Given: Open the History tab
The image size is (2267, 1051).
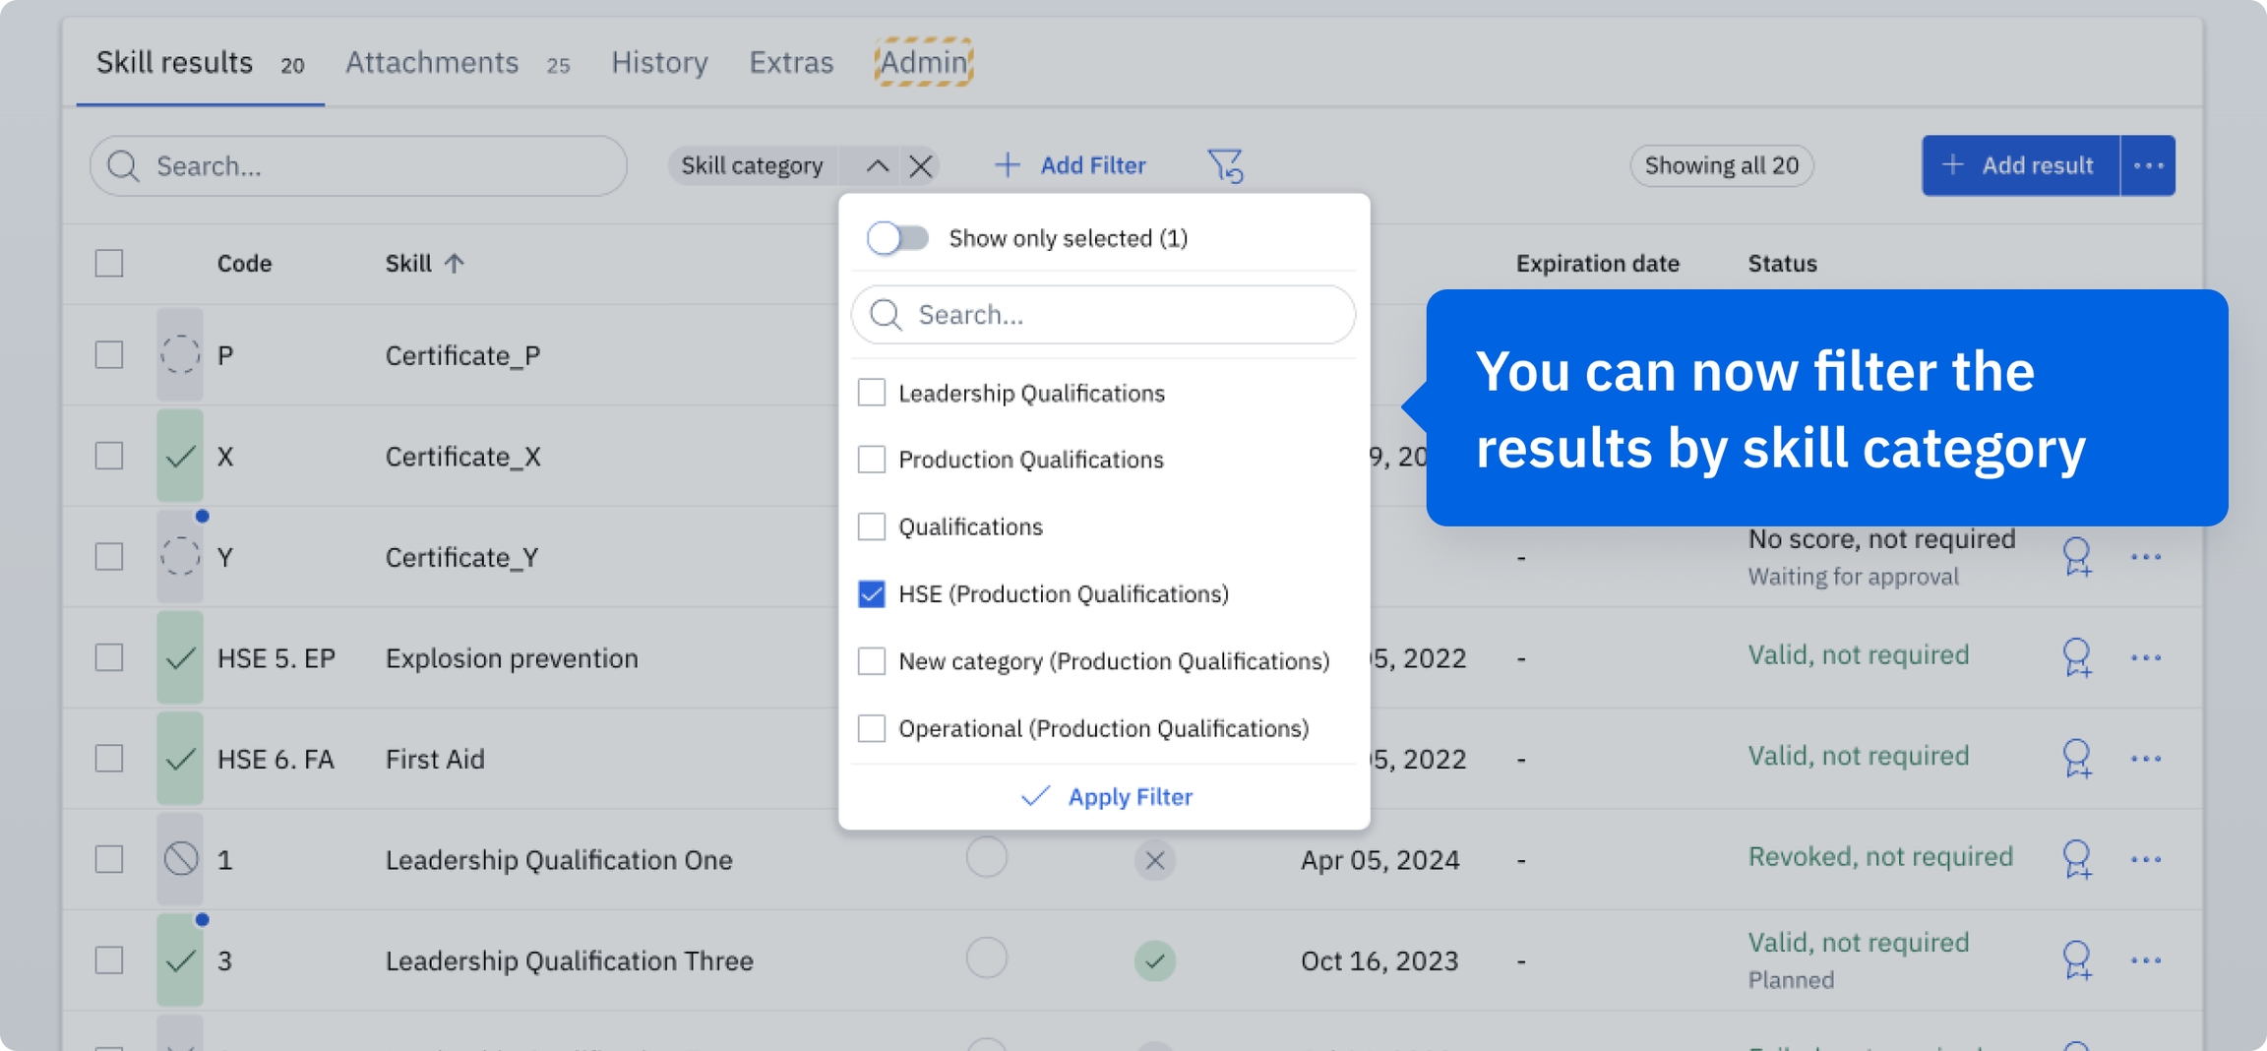Looking at the screenshot, I should coord(659,63).
